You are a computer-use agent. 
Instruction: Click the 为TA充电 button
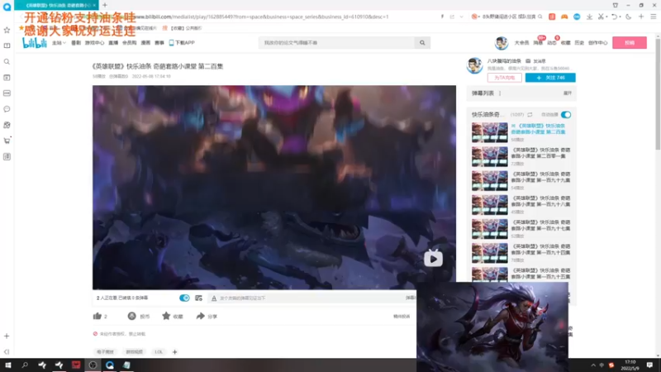pyautogui.click(x=504, y=78)
